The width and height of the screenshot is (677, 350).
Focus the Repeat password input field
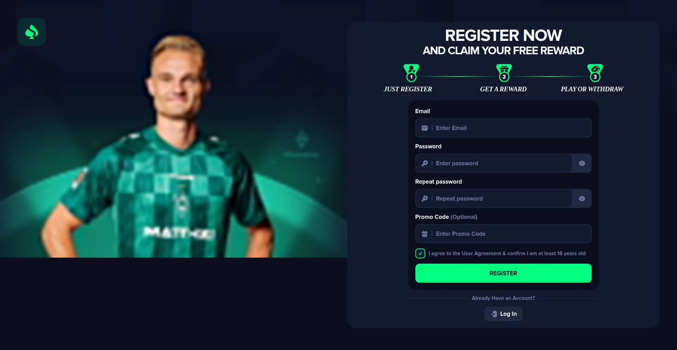pyautogui.click(x=494, y=198)
